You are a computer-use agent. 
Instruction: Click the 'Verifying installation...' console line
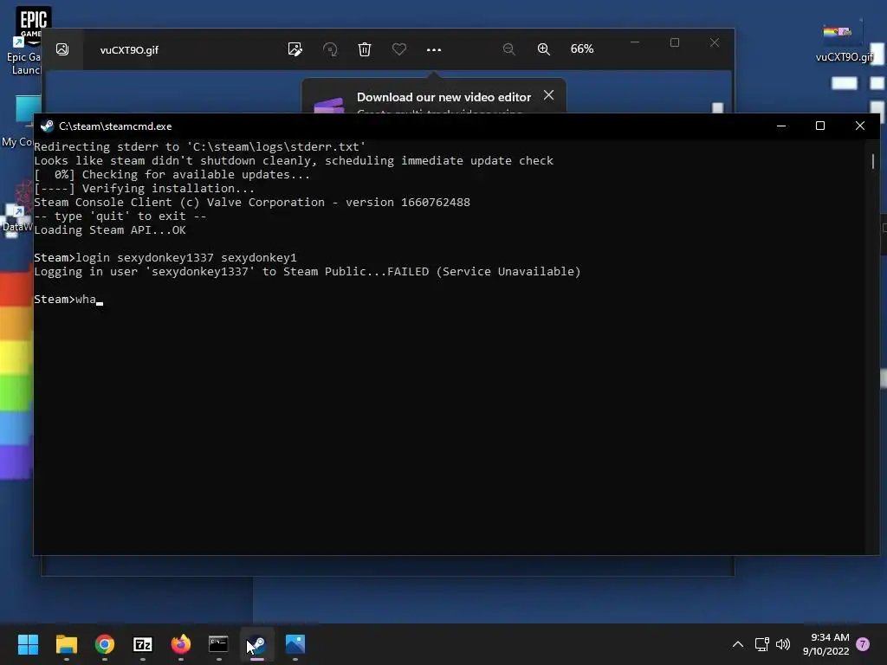(x=145, y=188)
